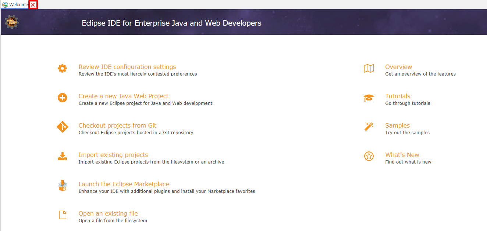Click the graduation cap Tutorials icon

point(369,98)
